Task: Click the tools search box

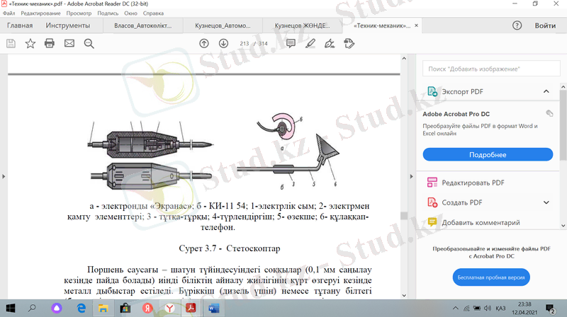Action: (x=488, y=69)
